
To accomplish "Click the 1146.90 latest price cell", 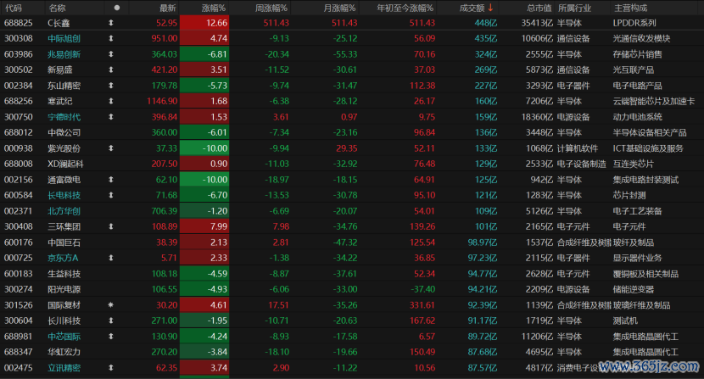I will (162, 101).
